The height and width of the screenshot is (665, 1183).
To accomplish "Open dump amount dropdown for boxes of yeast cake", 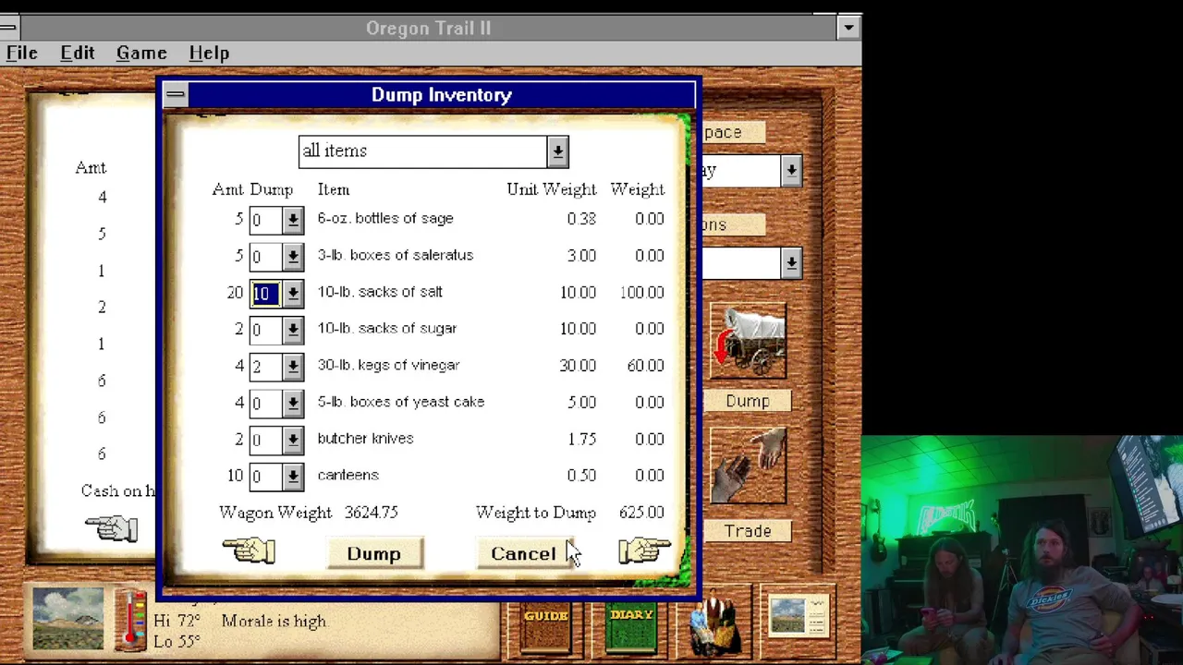I will point(293,403).
